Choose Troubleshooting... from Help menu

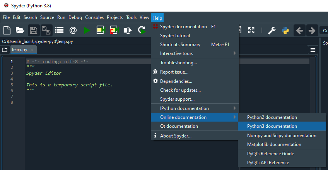pyautogui.click(x=195, y=63)
